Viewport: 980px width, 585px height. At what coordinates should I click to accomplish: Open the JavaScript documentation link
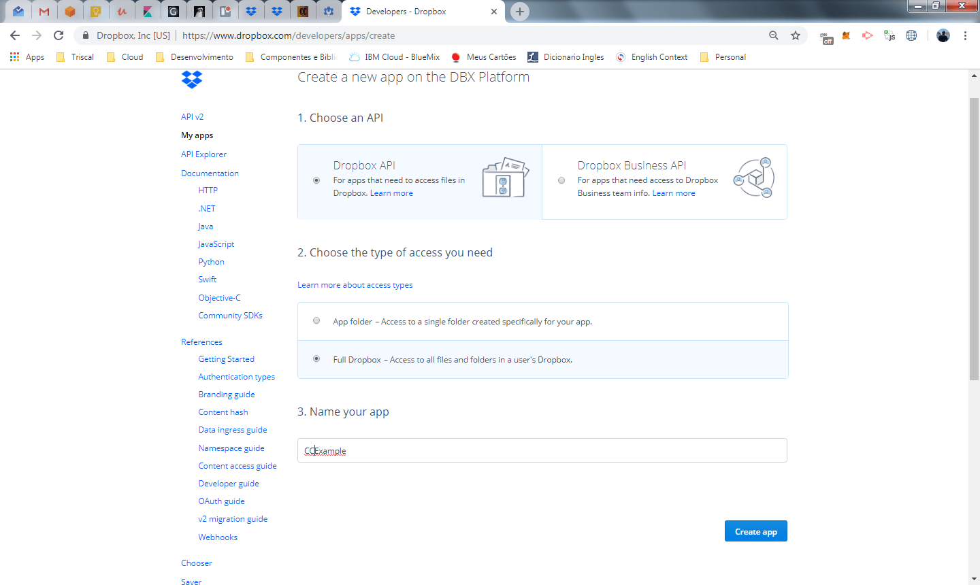coord(216,244)
